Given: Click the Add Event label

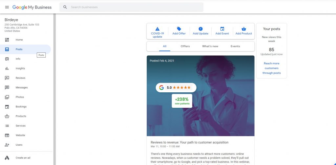Looking at the screenshot, I should pos(222,33).
